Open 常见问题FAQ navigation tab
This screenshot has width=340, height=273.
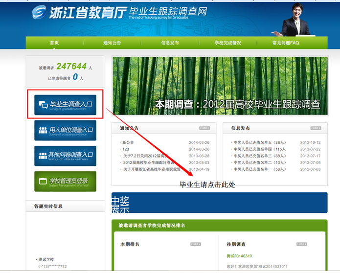(286, 43)
